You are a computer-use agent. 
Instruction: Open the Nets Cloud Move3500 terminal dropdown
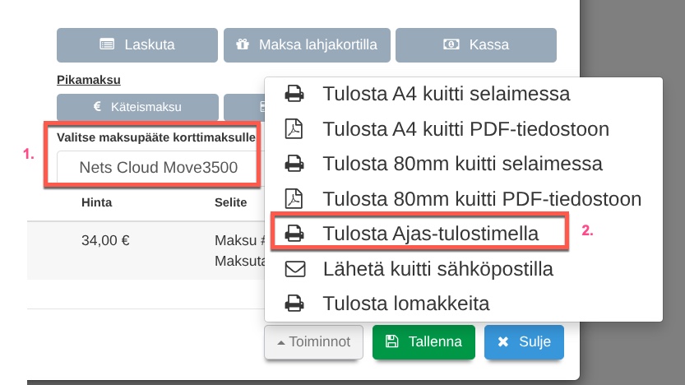[158, 168]
